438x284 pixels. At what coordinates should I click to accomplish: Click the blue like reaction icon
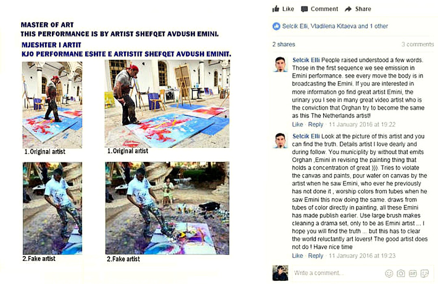(x=276, y=26)
